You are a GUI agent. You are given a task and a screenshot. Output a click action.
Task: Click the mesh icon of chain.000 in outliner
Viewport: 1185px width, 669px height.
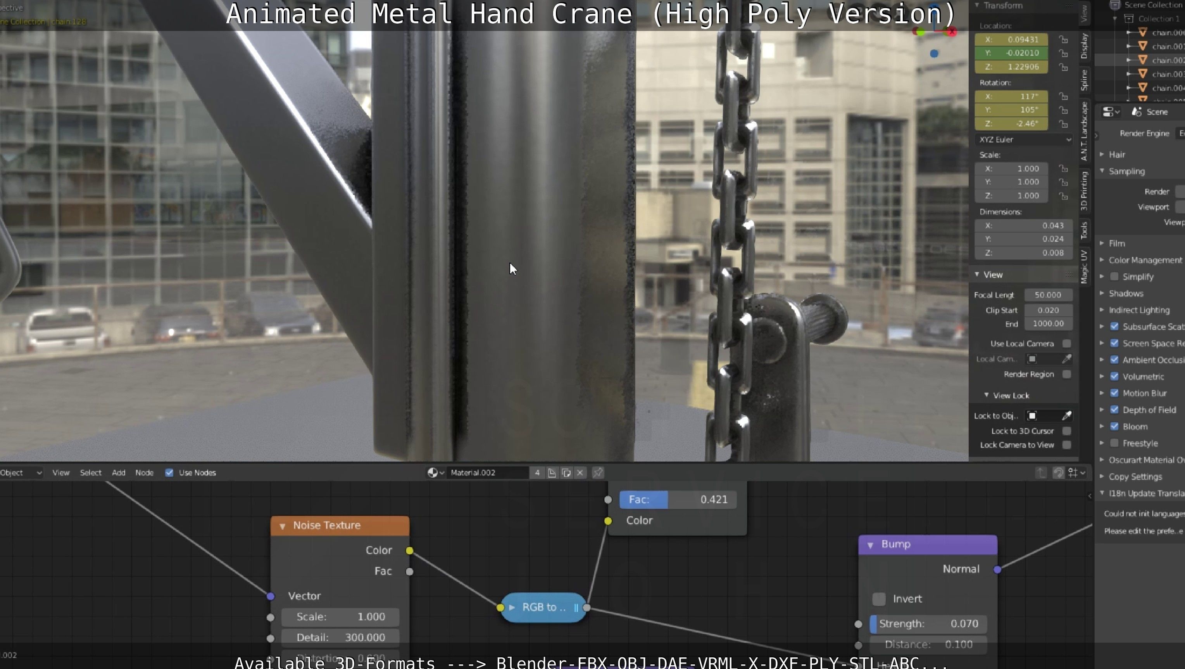1143,32
